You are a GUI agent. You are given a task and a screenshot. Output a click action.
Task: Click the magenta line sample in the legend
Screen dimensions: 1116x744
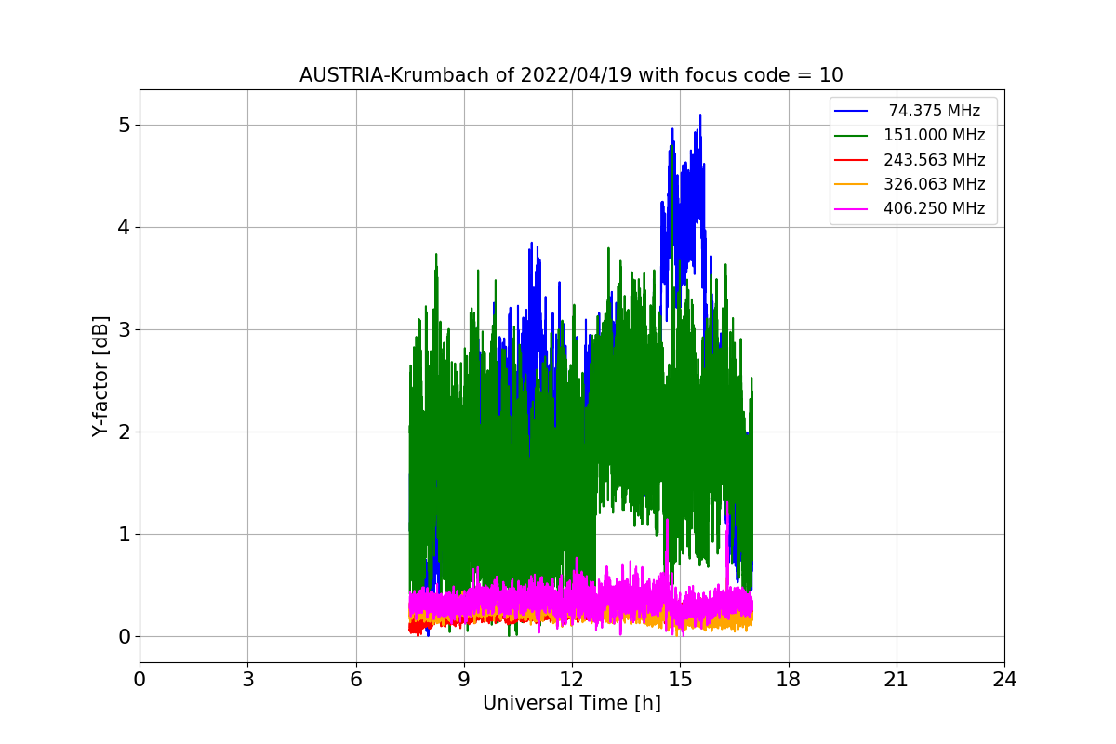pos(852,209)
